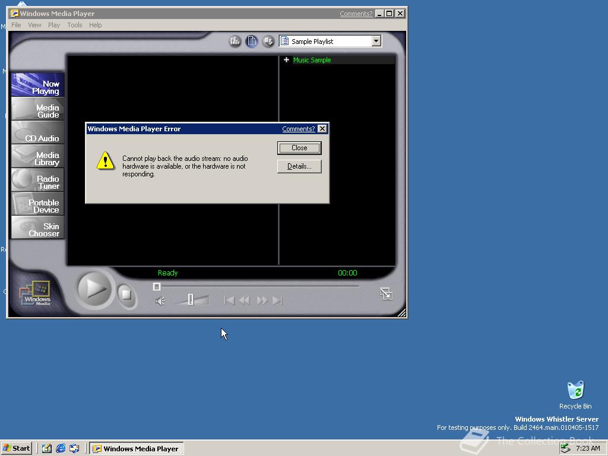Screen dimensions: 608x456
Task: Click the Play button in Media Player
Action: click(94, 289)
